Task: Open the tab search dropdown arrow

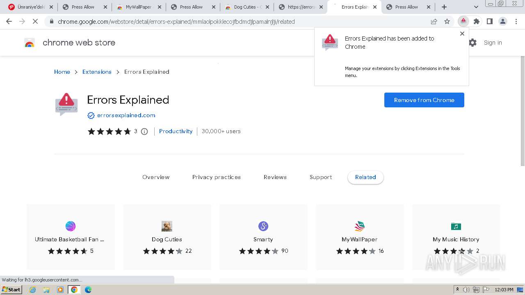Action: [476, 7]
